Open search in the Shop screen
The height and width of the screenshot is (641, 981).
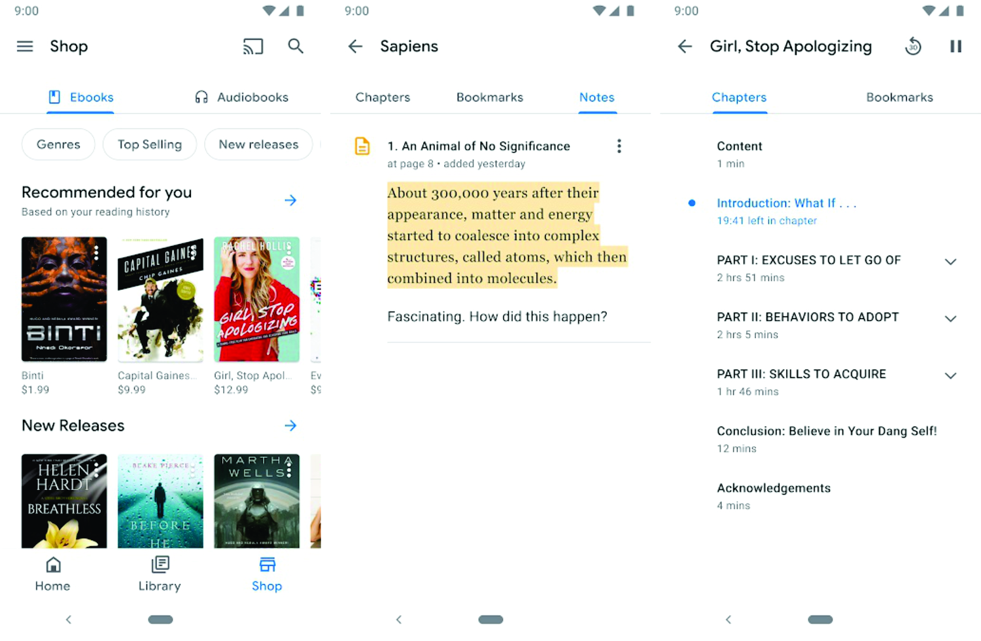296,46
